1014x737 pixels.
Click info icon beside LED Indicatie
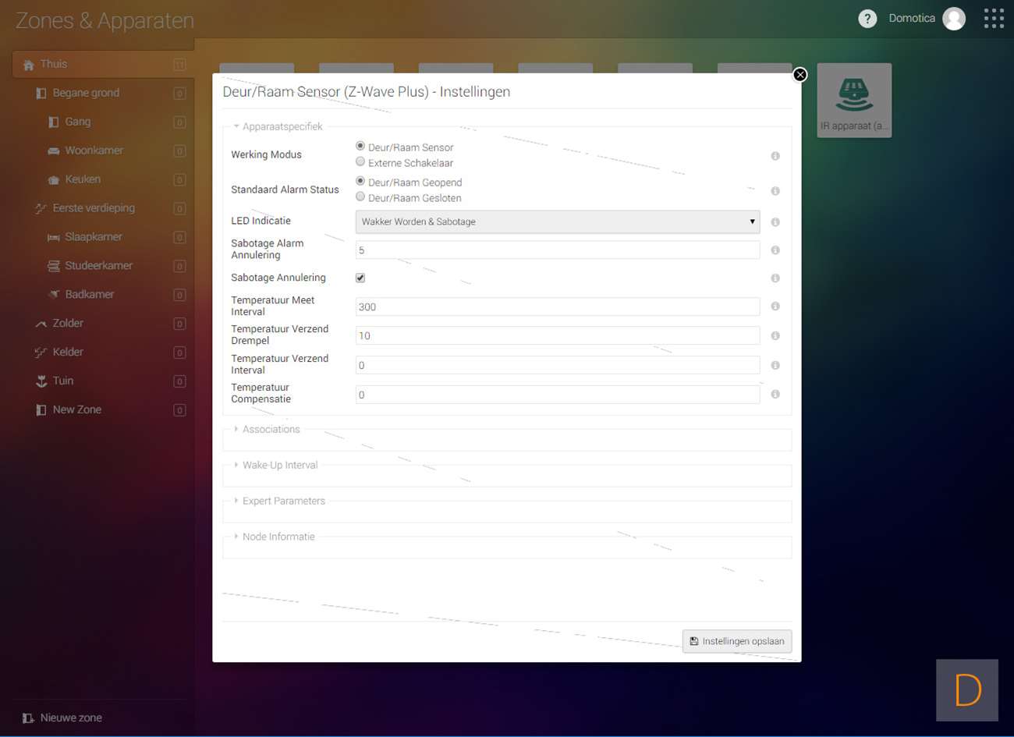point(775,222)
